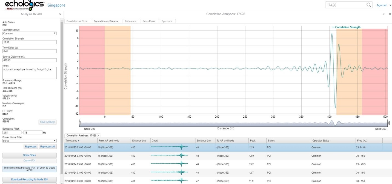
Task: Click right handle of distance range slider
Action: click(388, 123)
